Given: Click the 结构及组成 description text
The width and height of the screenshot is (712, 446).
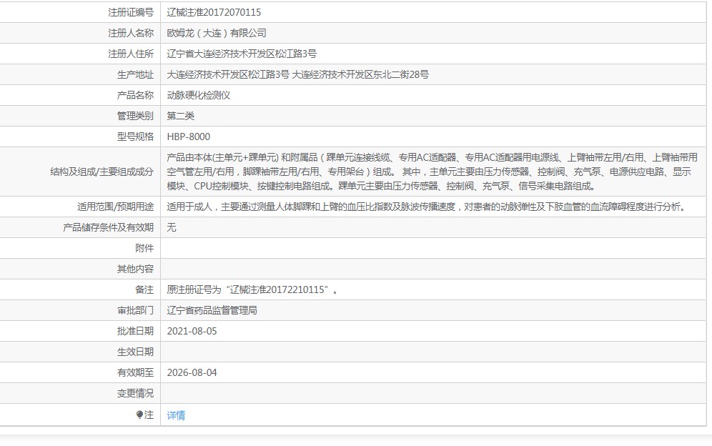Looking at the screenshot, I should (432, 172).
